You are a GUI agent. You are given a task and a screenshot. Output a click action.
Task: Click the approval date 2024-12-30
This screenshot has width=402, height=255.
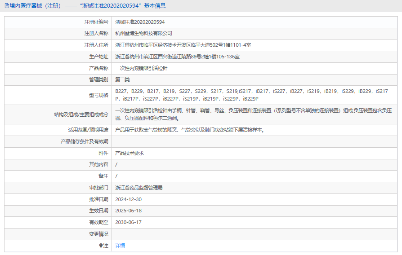coord(128,199)
